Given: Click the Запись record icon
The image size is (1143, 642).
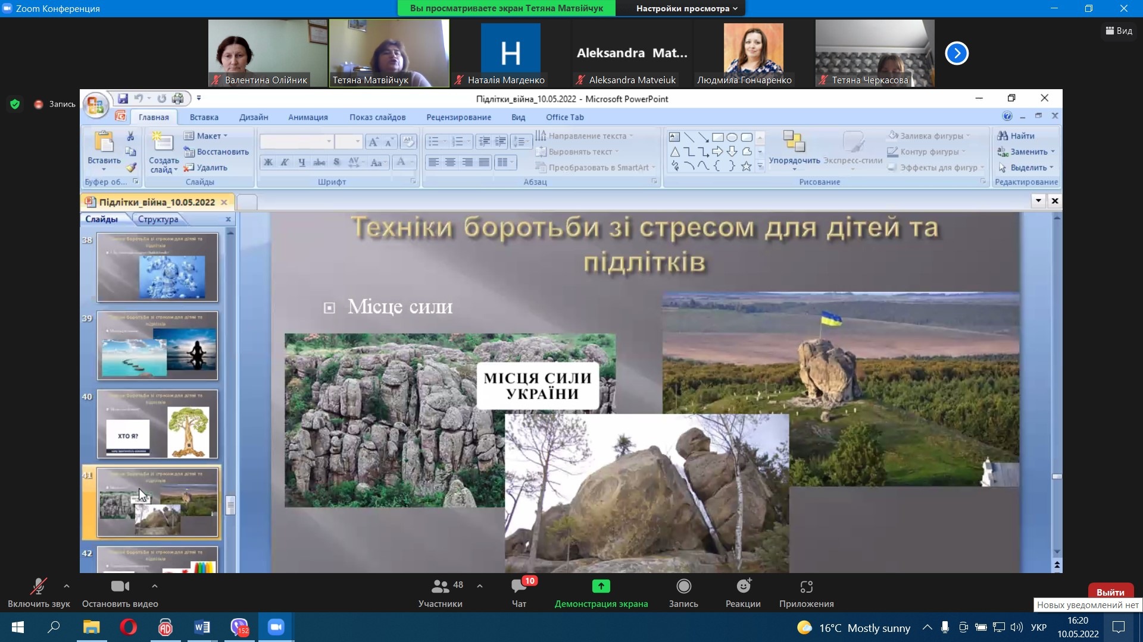Looking at the screenshot, I should pyautogui.click(x=683, y=587).
